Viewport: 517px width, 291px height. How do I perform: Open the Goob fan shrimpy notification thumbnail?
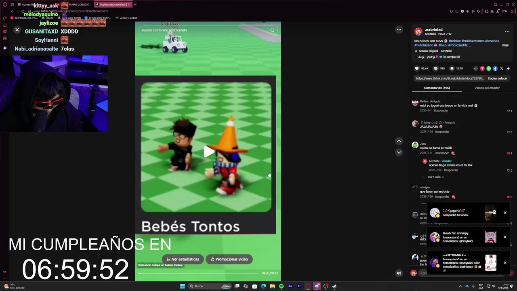[491, 237]
